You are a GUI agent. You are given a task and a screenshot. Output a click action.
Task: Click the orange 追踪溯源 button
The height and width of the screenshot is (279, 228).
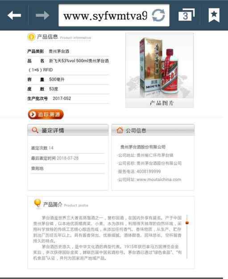tap(46, 114)
